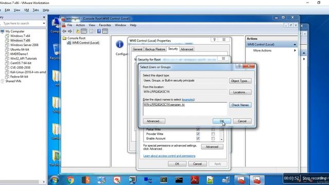This screenshot has height=185, width=329.
Task: Expand the More Actions submenu arrow
Action: click(x=295, y=50)
